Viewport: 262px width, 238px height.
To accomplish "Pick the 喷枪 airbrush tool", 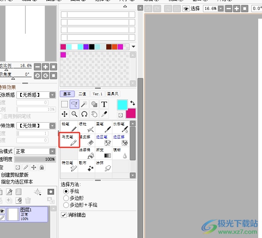I will click(x=86, y=127).
